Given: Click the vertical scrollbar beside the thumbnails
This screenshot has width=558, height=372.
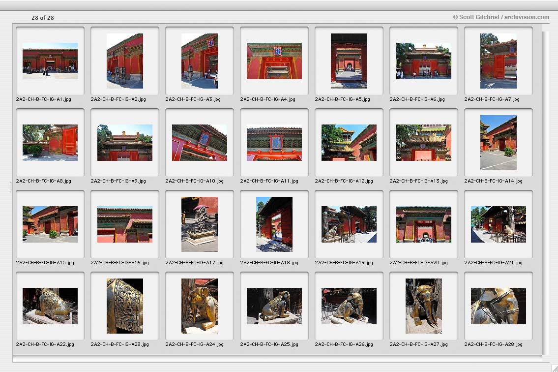Looking at the screenshot, I should click(x=546, y=192).
